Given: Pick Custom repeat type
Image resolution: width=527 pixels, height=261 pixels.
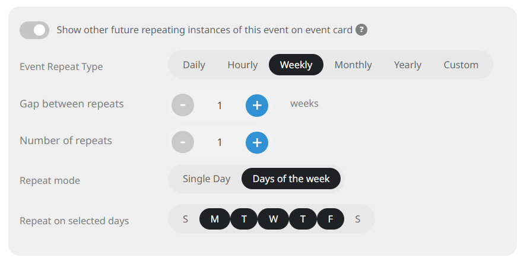Looking at the screenshot, I should (461, 65).
